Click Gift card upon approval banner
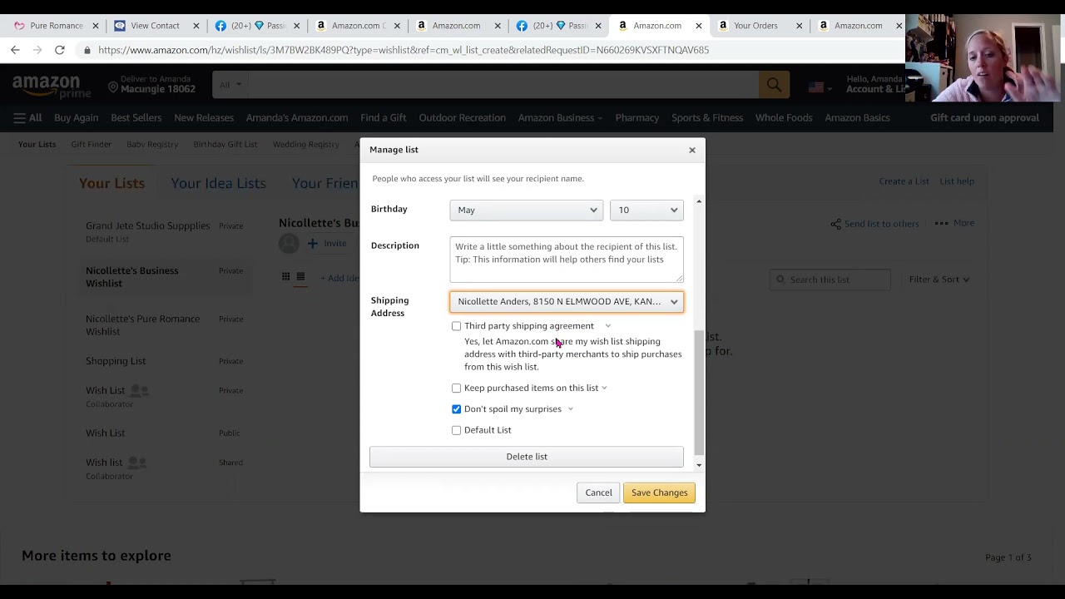Viewport: 1065px width, 599px height. [984, 118]
